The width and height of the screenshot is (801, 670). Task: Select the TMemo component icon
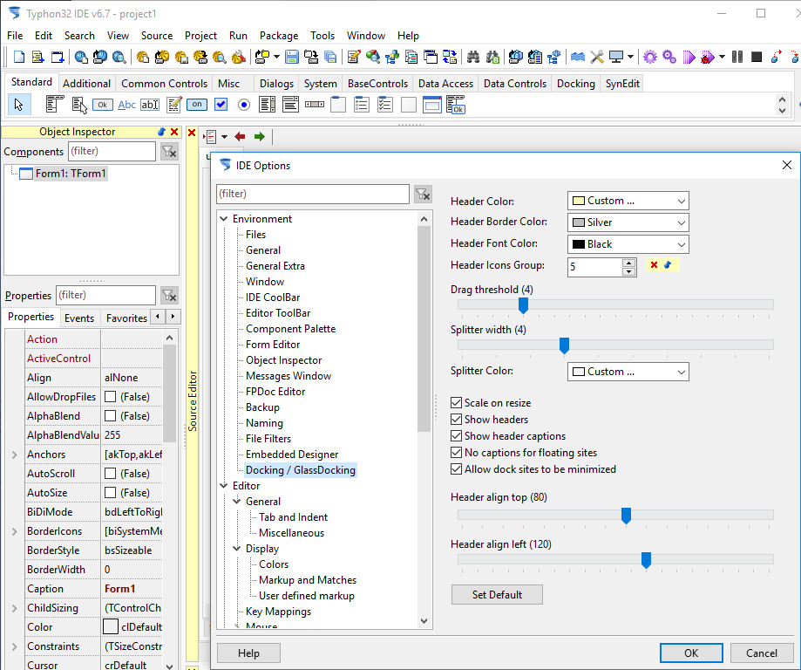click(x=173, y=105)
